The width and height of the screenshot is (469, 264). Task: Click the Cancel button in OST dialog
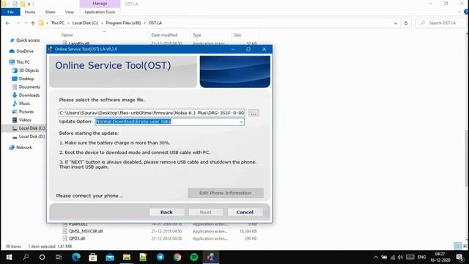pos(245,212)
